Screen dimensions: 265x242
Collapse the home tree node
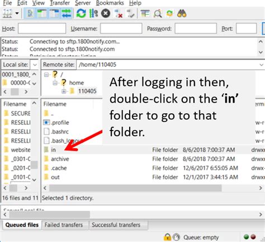pos(55,83)
